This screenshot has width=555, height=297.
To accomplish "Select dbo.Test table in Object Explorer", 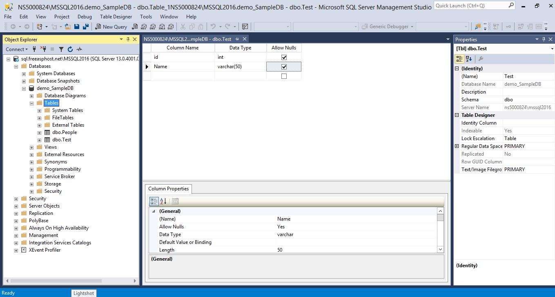I will pyautogui.click(x=62, y=140).
